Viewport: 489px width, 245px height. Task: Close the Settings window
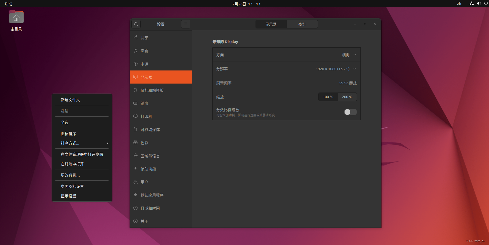(375, 24)
